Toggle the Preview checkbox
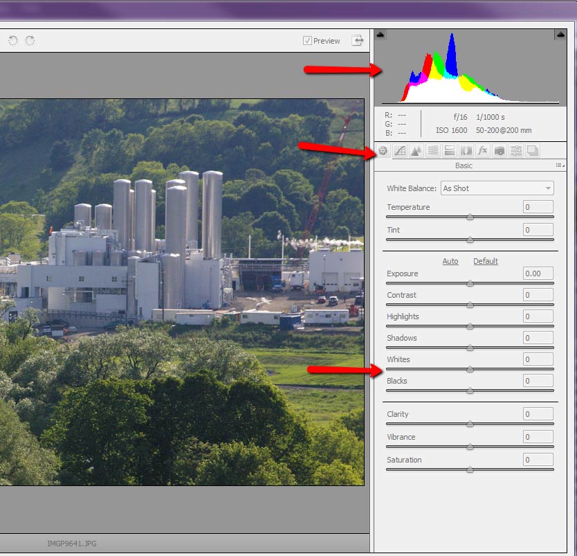The image size is (577, 556). click(307, 41)
